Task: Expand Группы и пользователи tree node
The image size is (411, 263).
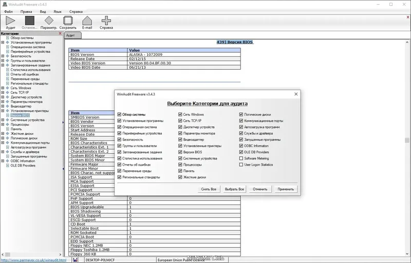Action: [x=3, y=60]
